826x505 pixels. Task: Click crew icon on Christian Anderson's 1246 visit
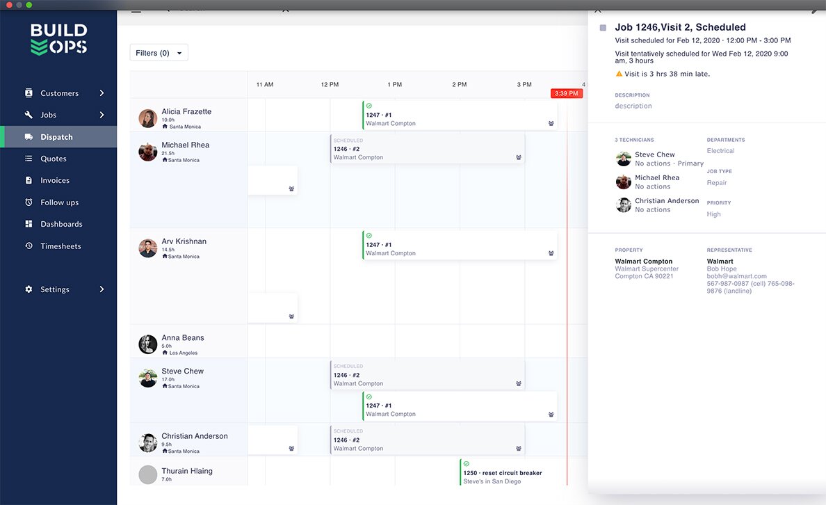519,448
